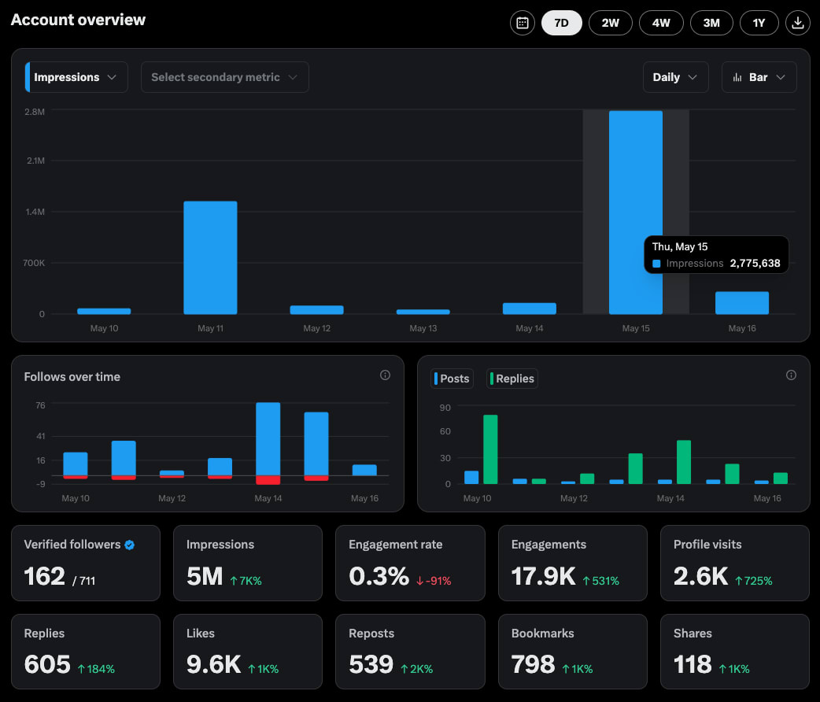Click the 'Thu, May 15' tooltip date

coord(679,246)
